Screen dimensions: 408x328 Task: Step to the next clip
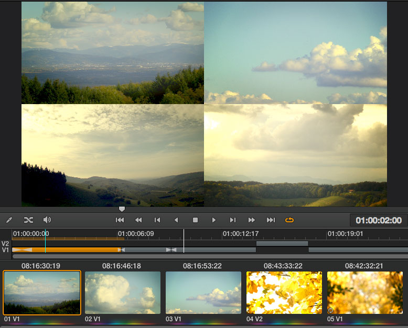tap(233, 220)
